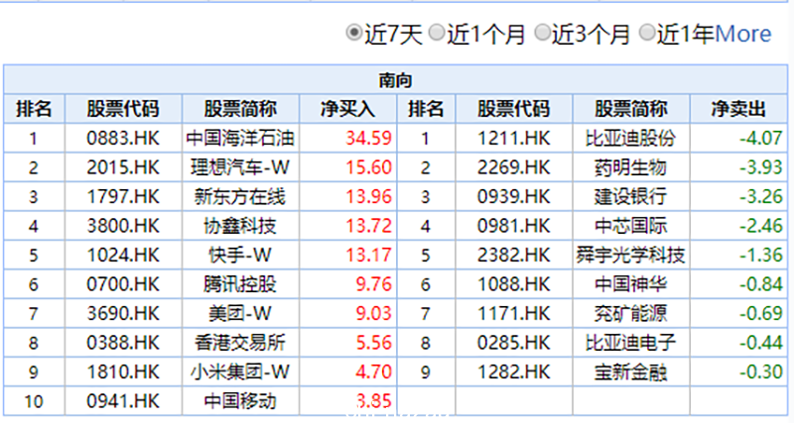
Task: Click stock code 2382.HK
Action: tap(513, 255)
